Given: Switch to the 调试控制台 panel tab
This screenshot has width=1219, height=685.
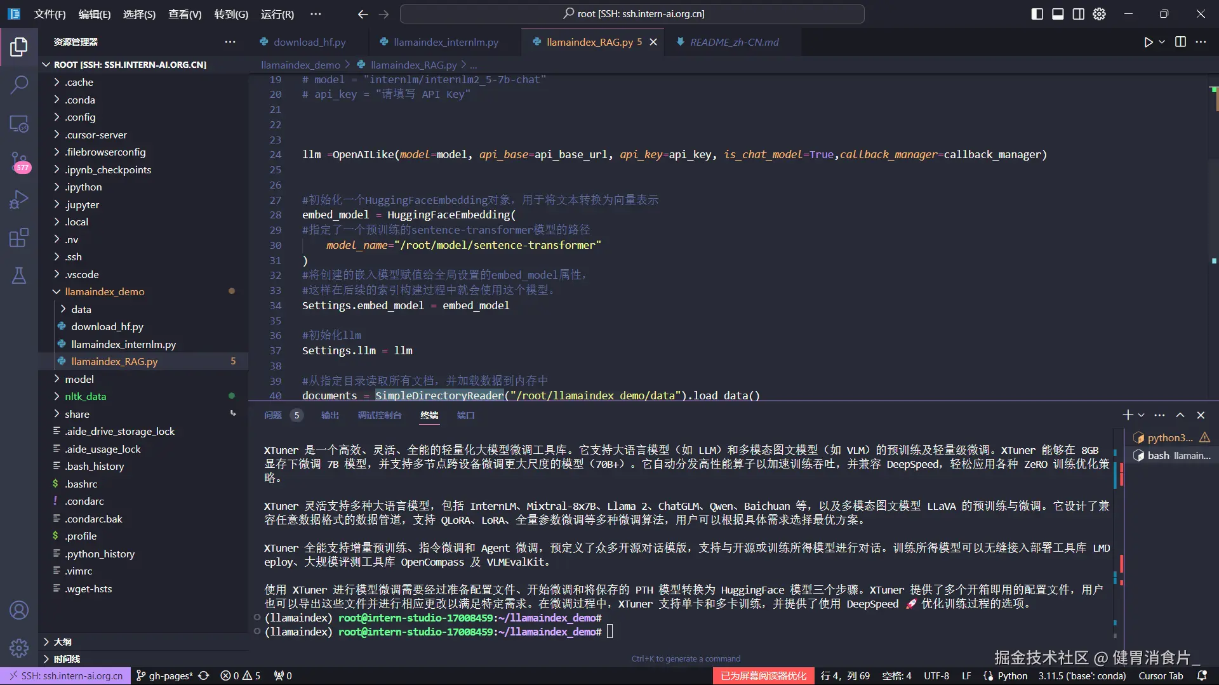Looking at the screenshot, I should [x=379, y=415].
